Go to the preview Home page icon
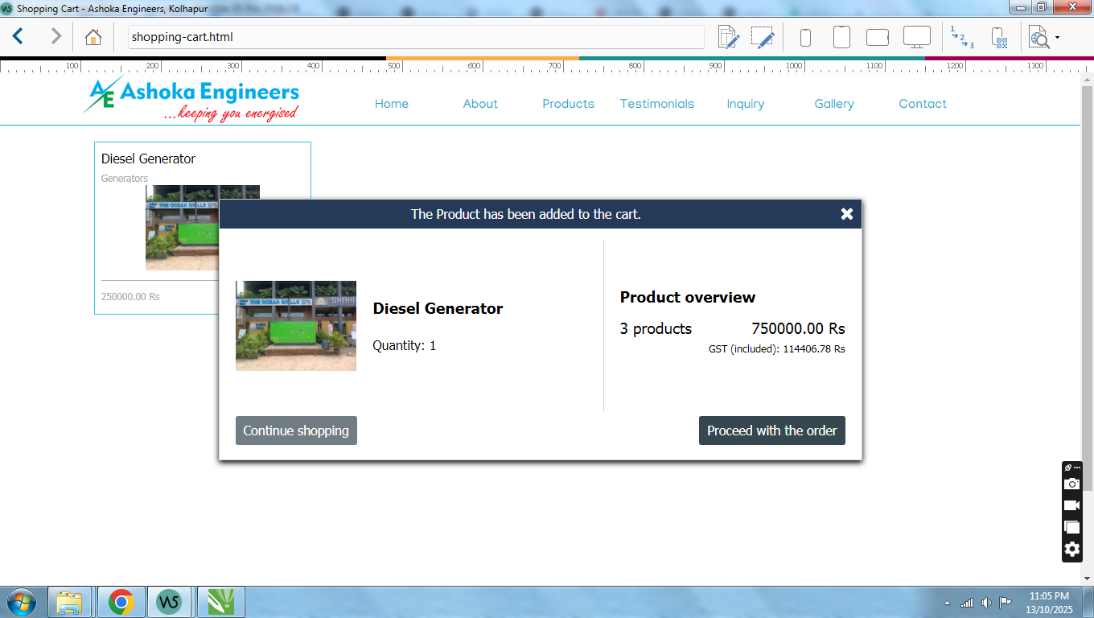This screenshot has height=618, width=1094. (x=93, y=37)
